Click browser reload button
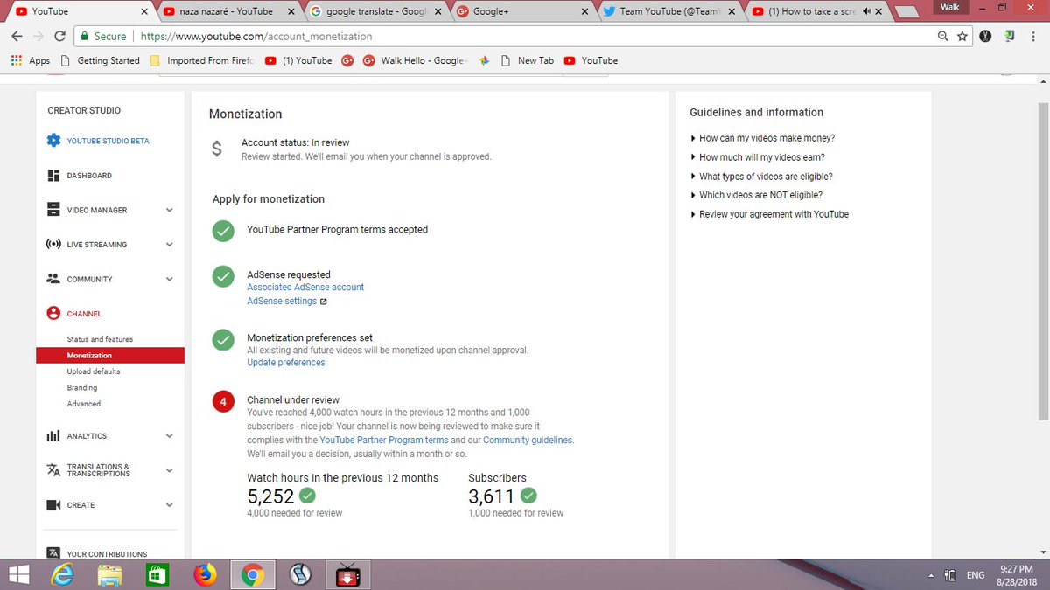This screenshot has height=590, width=1050. (x=59, y=37)
